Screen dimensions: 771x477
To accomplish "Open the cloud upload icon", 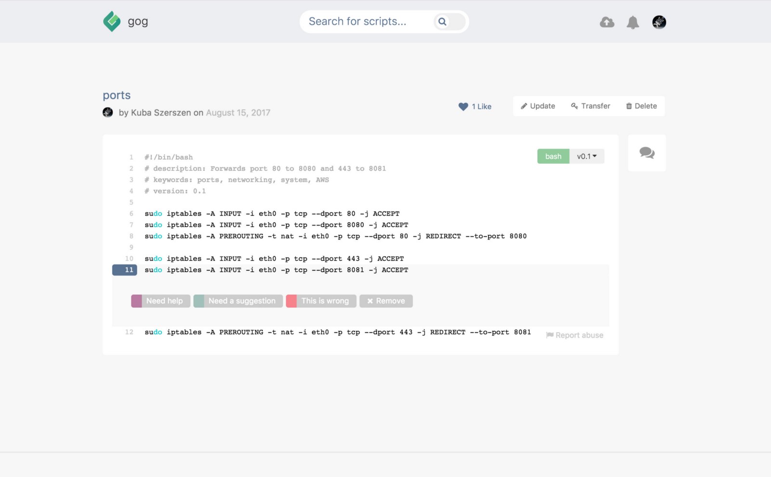I will coord(607,22).
